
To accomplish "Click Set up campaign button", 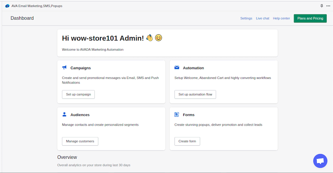I will (x=78, y=94).
